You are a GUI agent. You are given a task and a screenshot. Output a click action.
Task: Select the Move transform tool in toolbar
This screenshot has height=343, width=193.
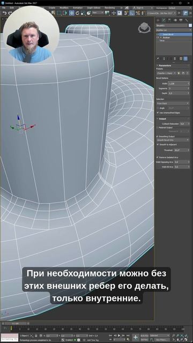point(71,13)
